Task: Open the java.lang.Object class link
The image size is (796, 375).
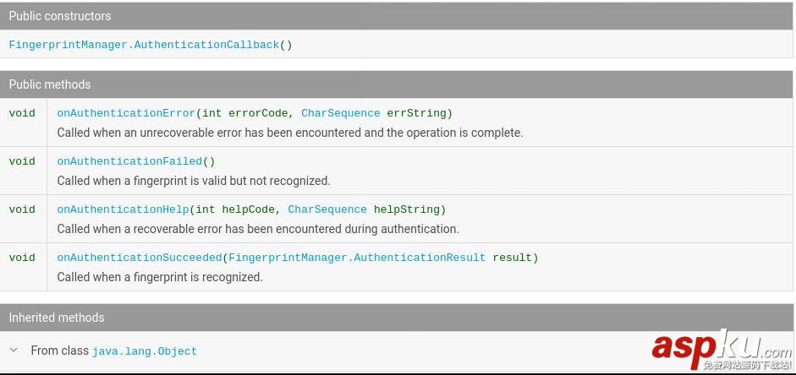Action: 145,351
